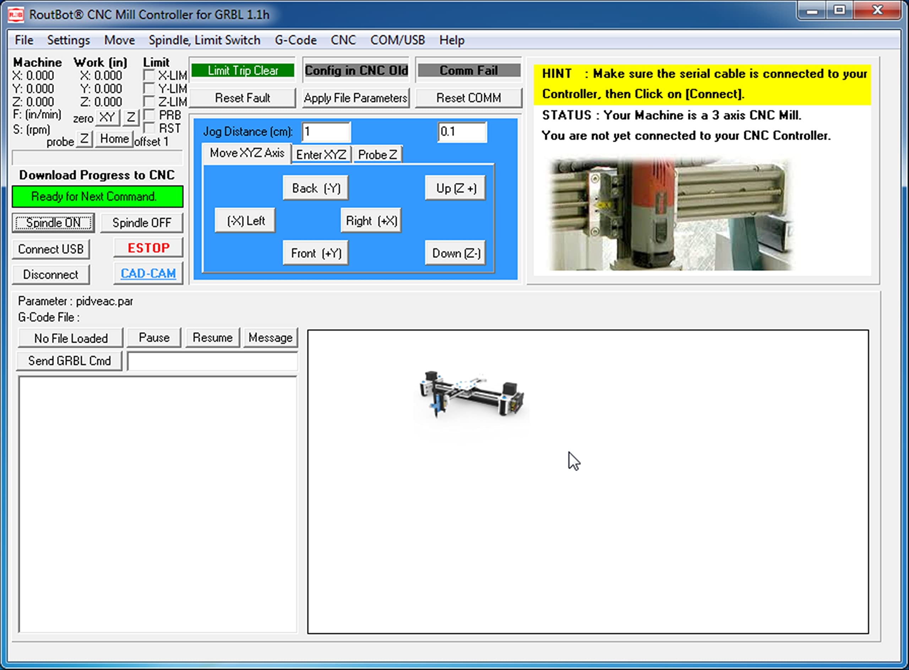Pause the G-Code job
Image resolution: width=909 pixels, height=670 pixels.
tap(154, 337)
